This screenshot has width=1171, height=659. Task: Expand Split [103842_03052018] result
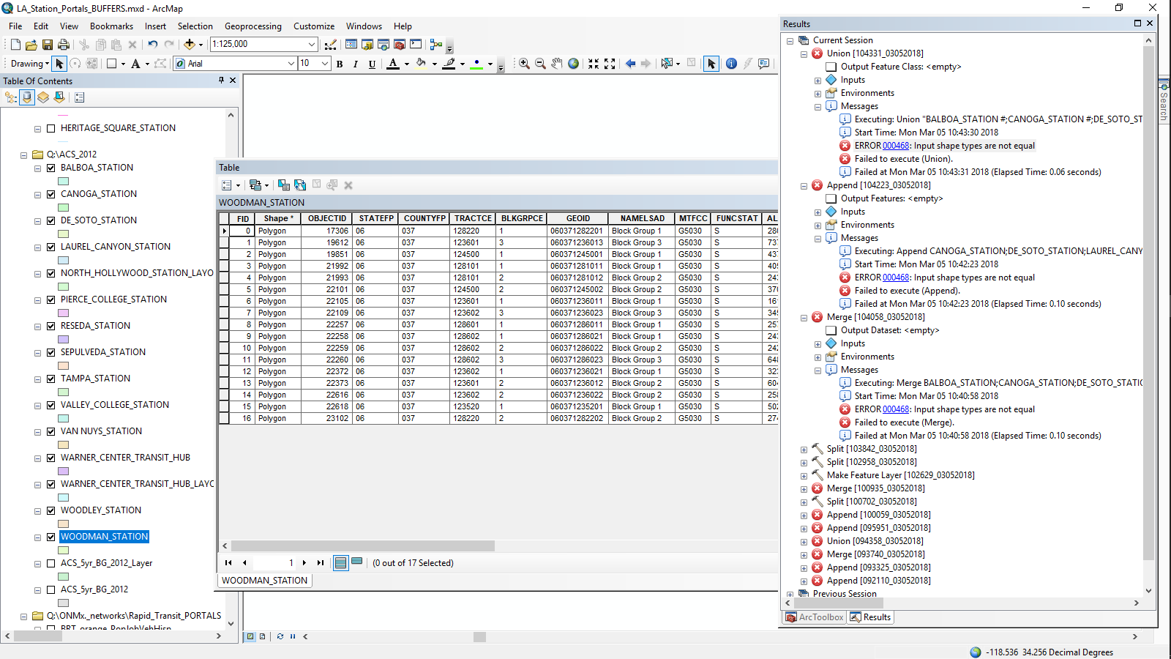[804, 450]
